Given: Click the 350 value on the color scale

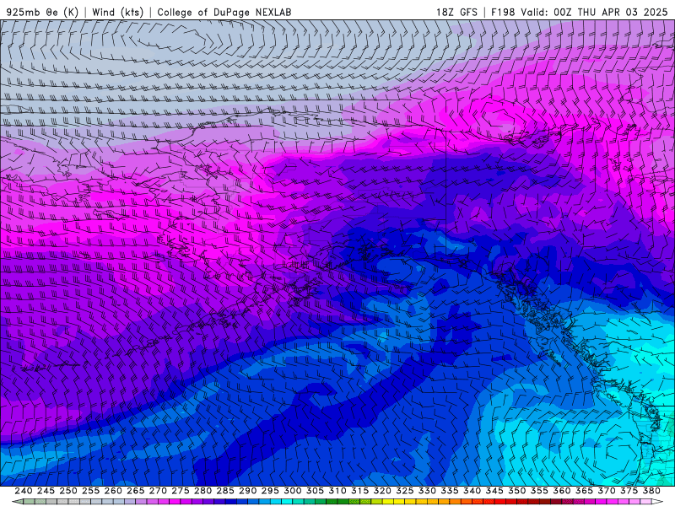Looking at the screenshot, I should click(516, 491).
